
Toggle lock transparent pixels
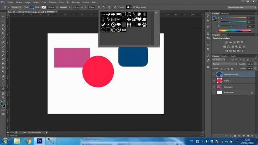pos(221,68)
